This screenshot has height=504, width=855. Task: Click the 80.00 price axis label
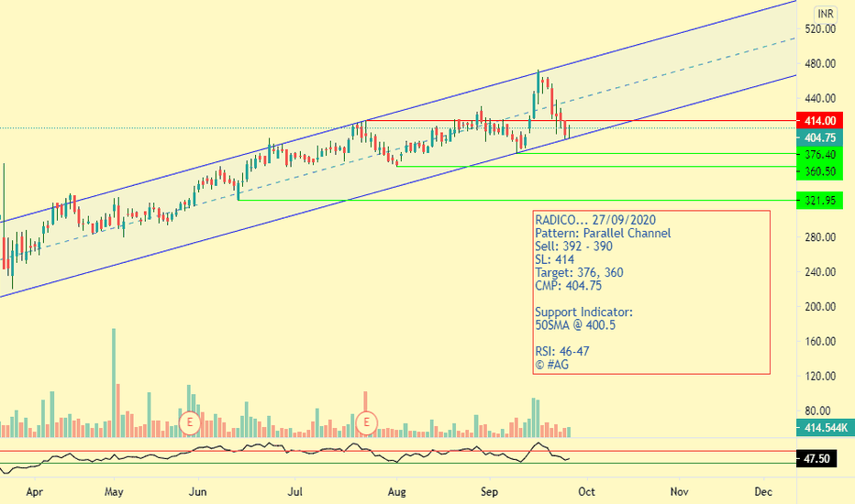coord(820,411)
